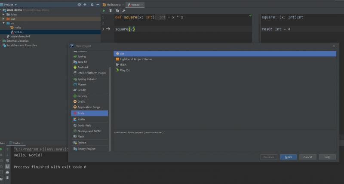This screenshot has height=184, width=344.
Task: Click the Next button
Action: (288, 157)
